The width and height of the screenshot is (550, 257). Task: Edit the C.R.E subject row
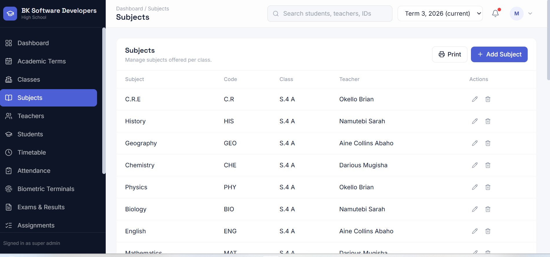475,99
